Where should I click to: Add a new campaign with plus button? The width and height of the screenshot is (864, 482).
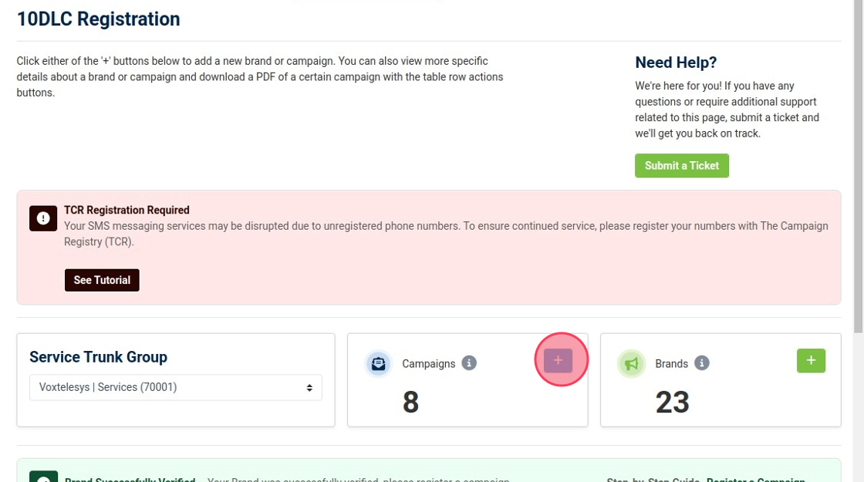coord(559,360)
